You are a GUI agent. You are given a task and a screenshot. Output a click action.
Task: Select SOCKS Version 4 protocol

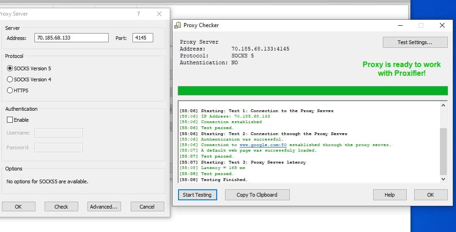(10, 79)
